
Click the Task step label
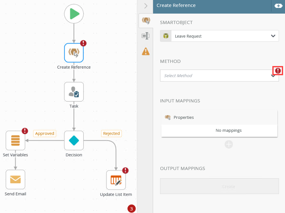point(74,106)
